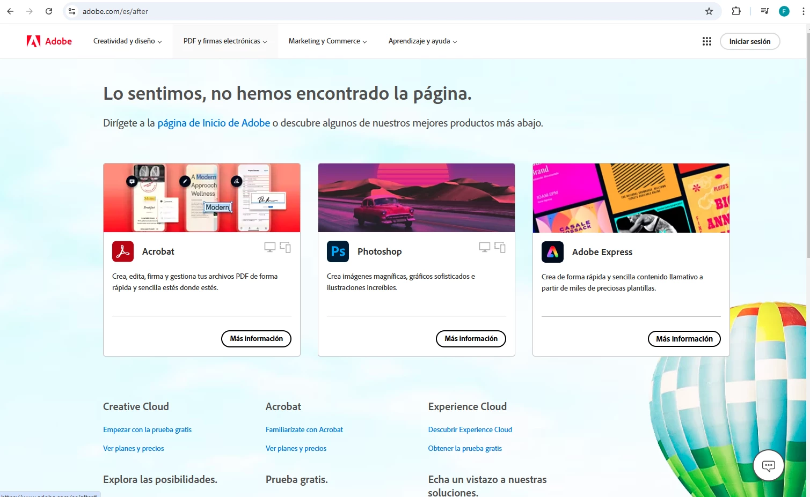Click mobile device icon on Photoshop card
810x497 pixels.
point(500,247)
